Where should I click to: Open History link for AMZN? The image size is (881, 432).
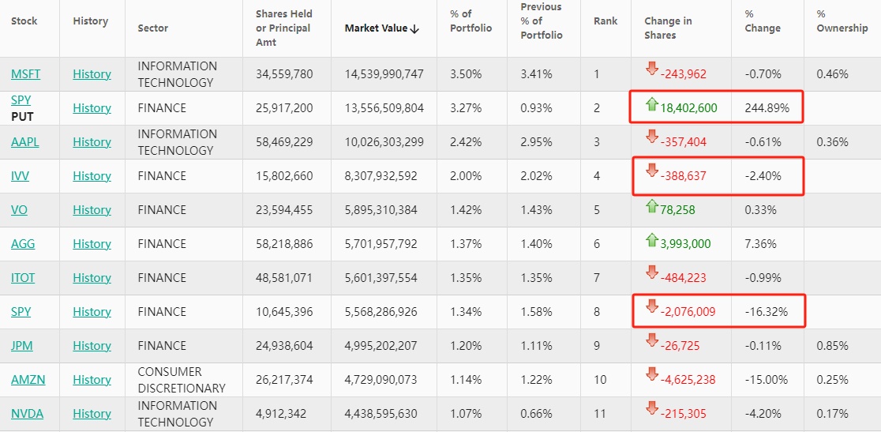tap(92, 380)
